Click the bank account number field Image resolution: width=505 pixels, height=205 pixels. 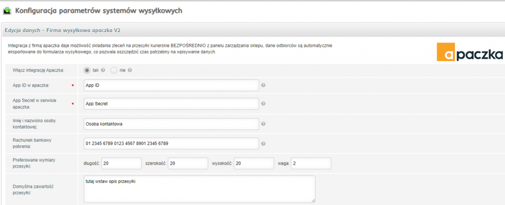pos(171,144)
